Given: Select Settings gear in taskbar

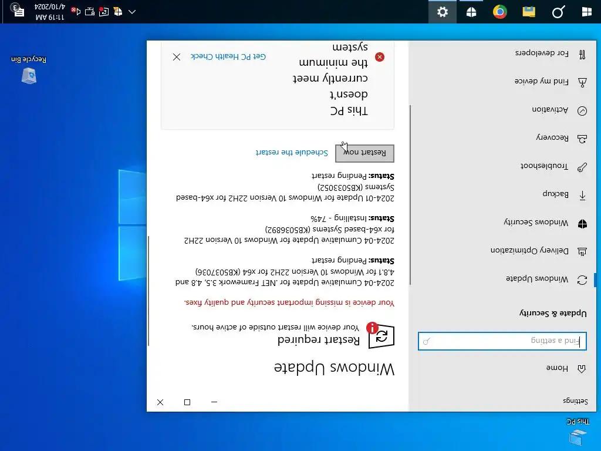Looking at the screenshot, I should [x=443, y=12].
